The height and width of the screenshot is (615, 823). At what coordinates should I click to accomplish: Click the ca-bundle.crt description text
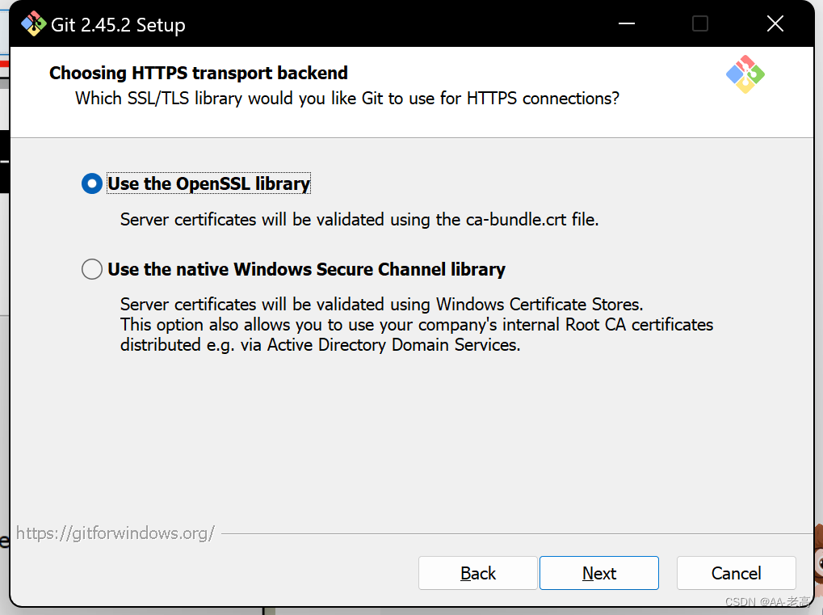pos(359,220)
